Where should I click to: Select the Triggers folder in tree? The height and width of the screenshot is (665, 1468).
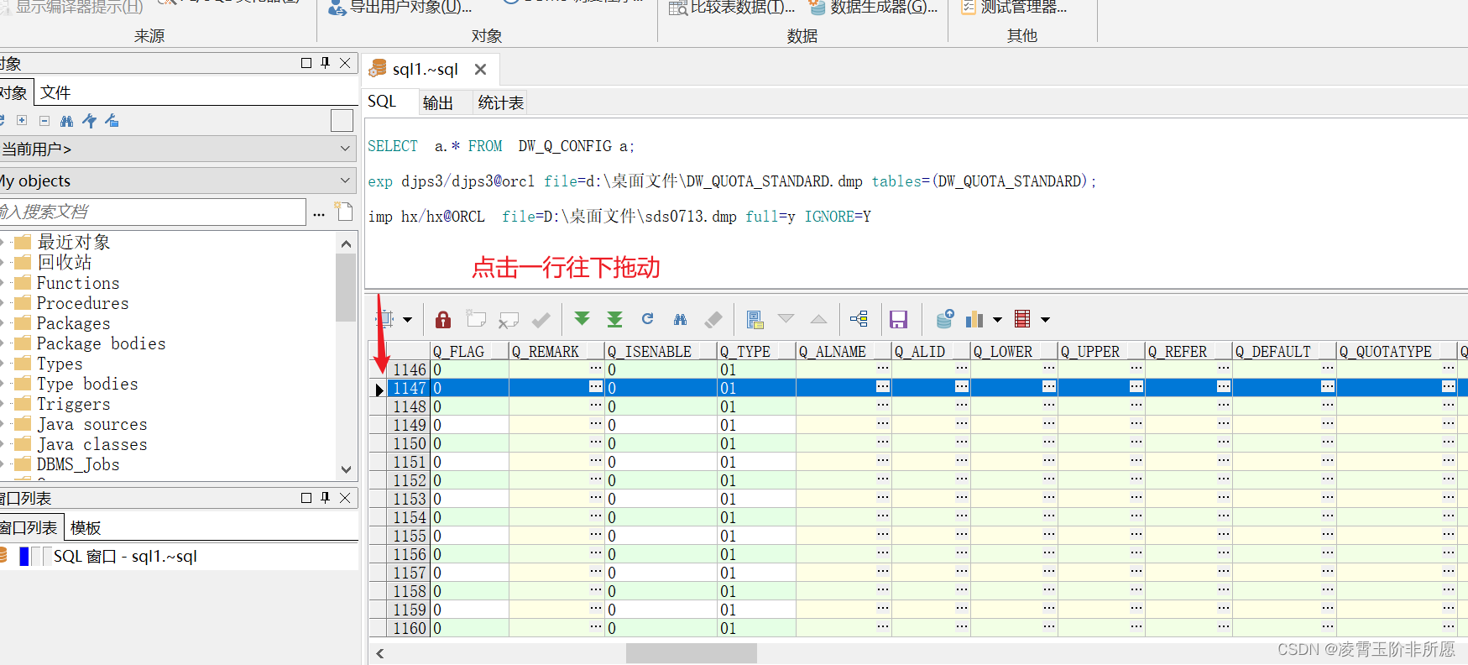pyautogui.click(x=73, y=404)
